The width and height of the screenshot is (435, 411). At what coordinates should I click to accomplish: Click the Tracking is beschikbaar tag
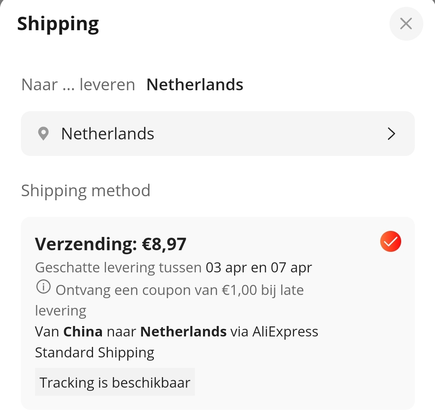pyautogui.click(x=115, y=382)
